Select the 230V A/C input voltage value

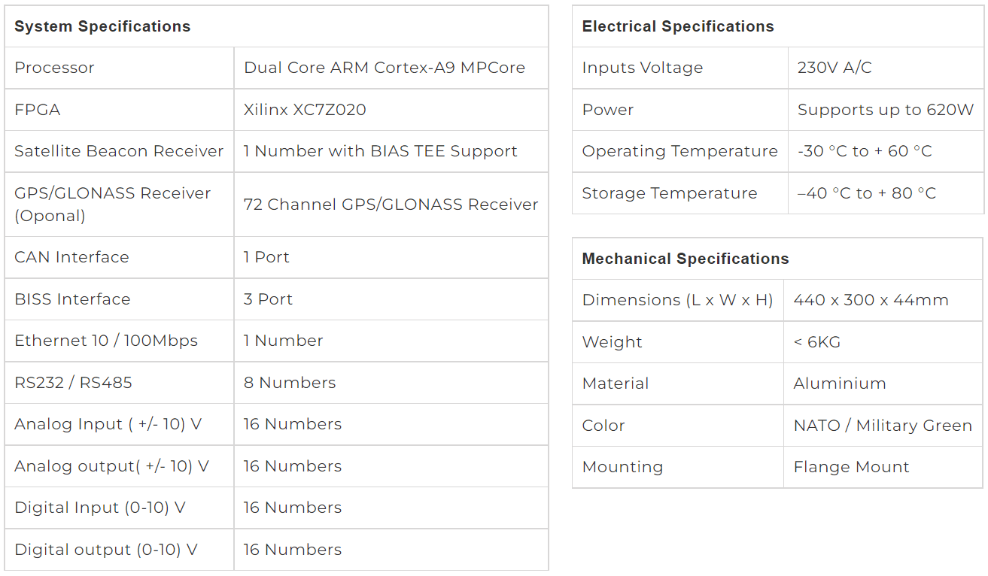(x=834, y=68)
